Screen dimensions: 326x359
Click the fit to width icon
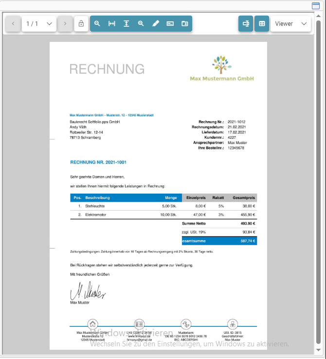112,23
